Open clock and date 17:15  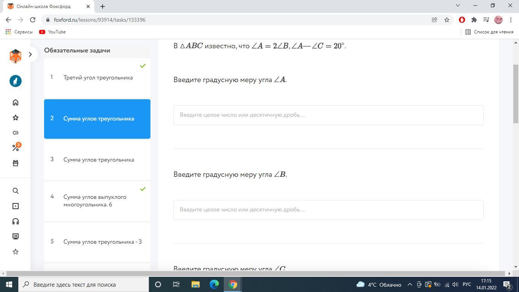pos(486,284)
